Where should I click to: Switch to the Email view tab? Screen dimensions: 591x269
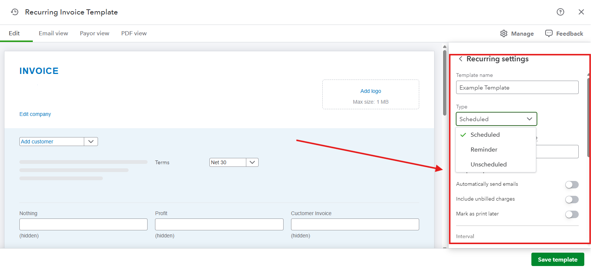point(53,33)
